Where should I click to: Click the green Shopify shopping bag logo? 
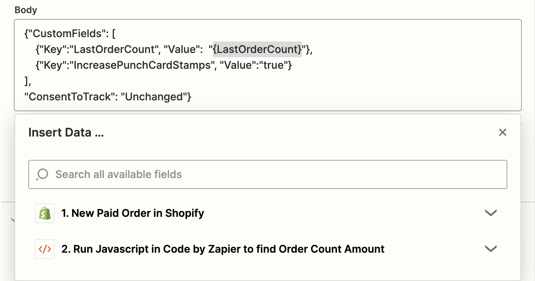click(x=45, y=213)
